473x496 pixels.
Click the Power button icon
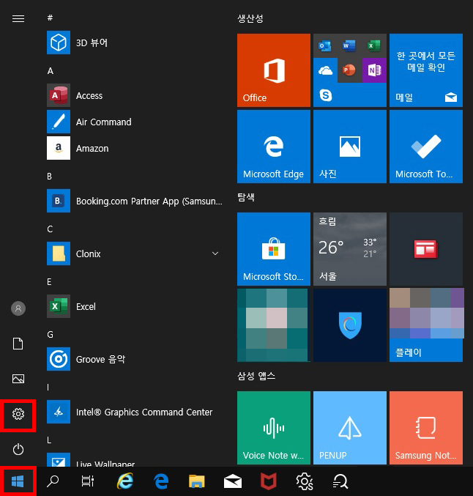(x=18, y=449)
